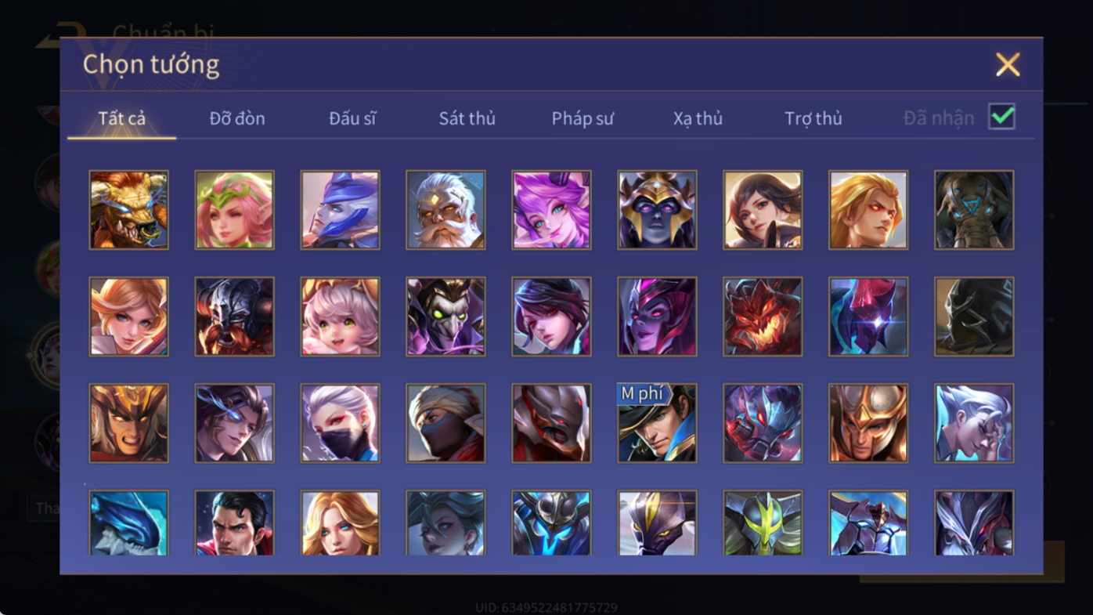The image size is (1093, 615).
Task: Select the white-haired masked female assassin
Action: pos(340,423)
